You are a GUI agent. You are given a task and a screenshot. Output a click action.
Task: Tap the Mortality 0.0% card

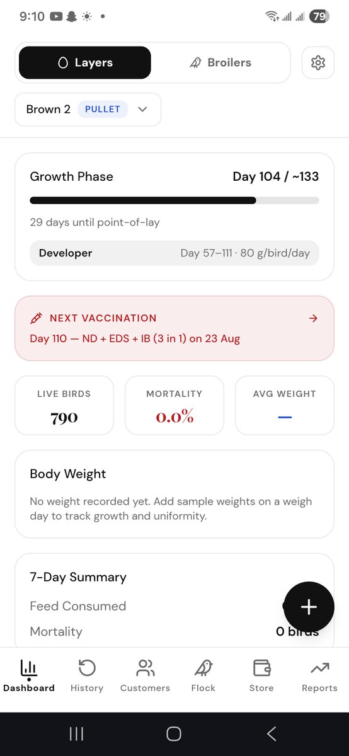(174, 405)
